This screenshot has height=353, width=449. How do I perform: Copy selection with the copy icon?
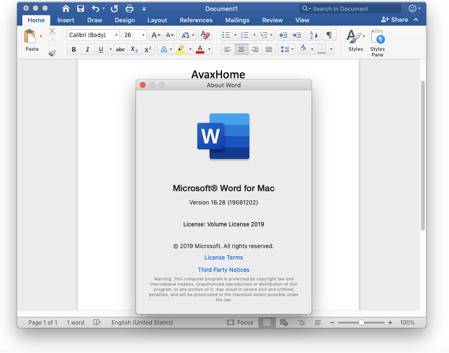(x=52, y=42)
